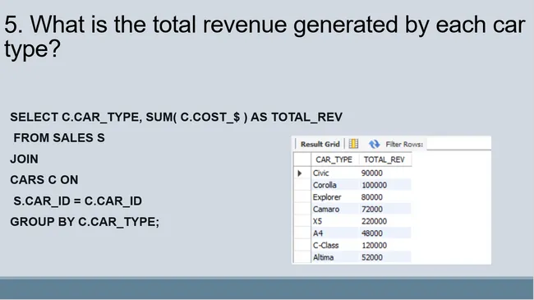Select the Civic cell
This screenshot has width=534, height=300.
click(334, 173)
